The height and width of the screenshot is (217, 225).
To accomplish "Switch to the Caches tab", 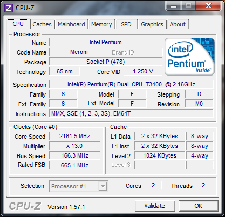I will [x=42, y=24].
